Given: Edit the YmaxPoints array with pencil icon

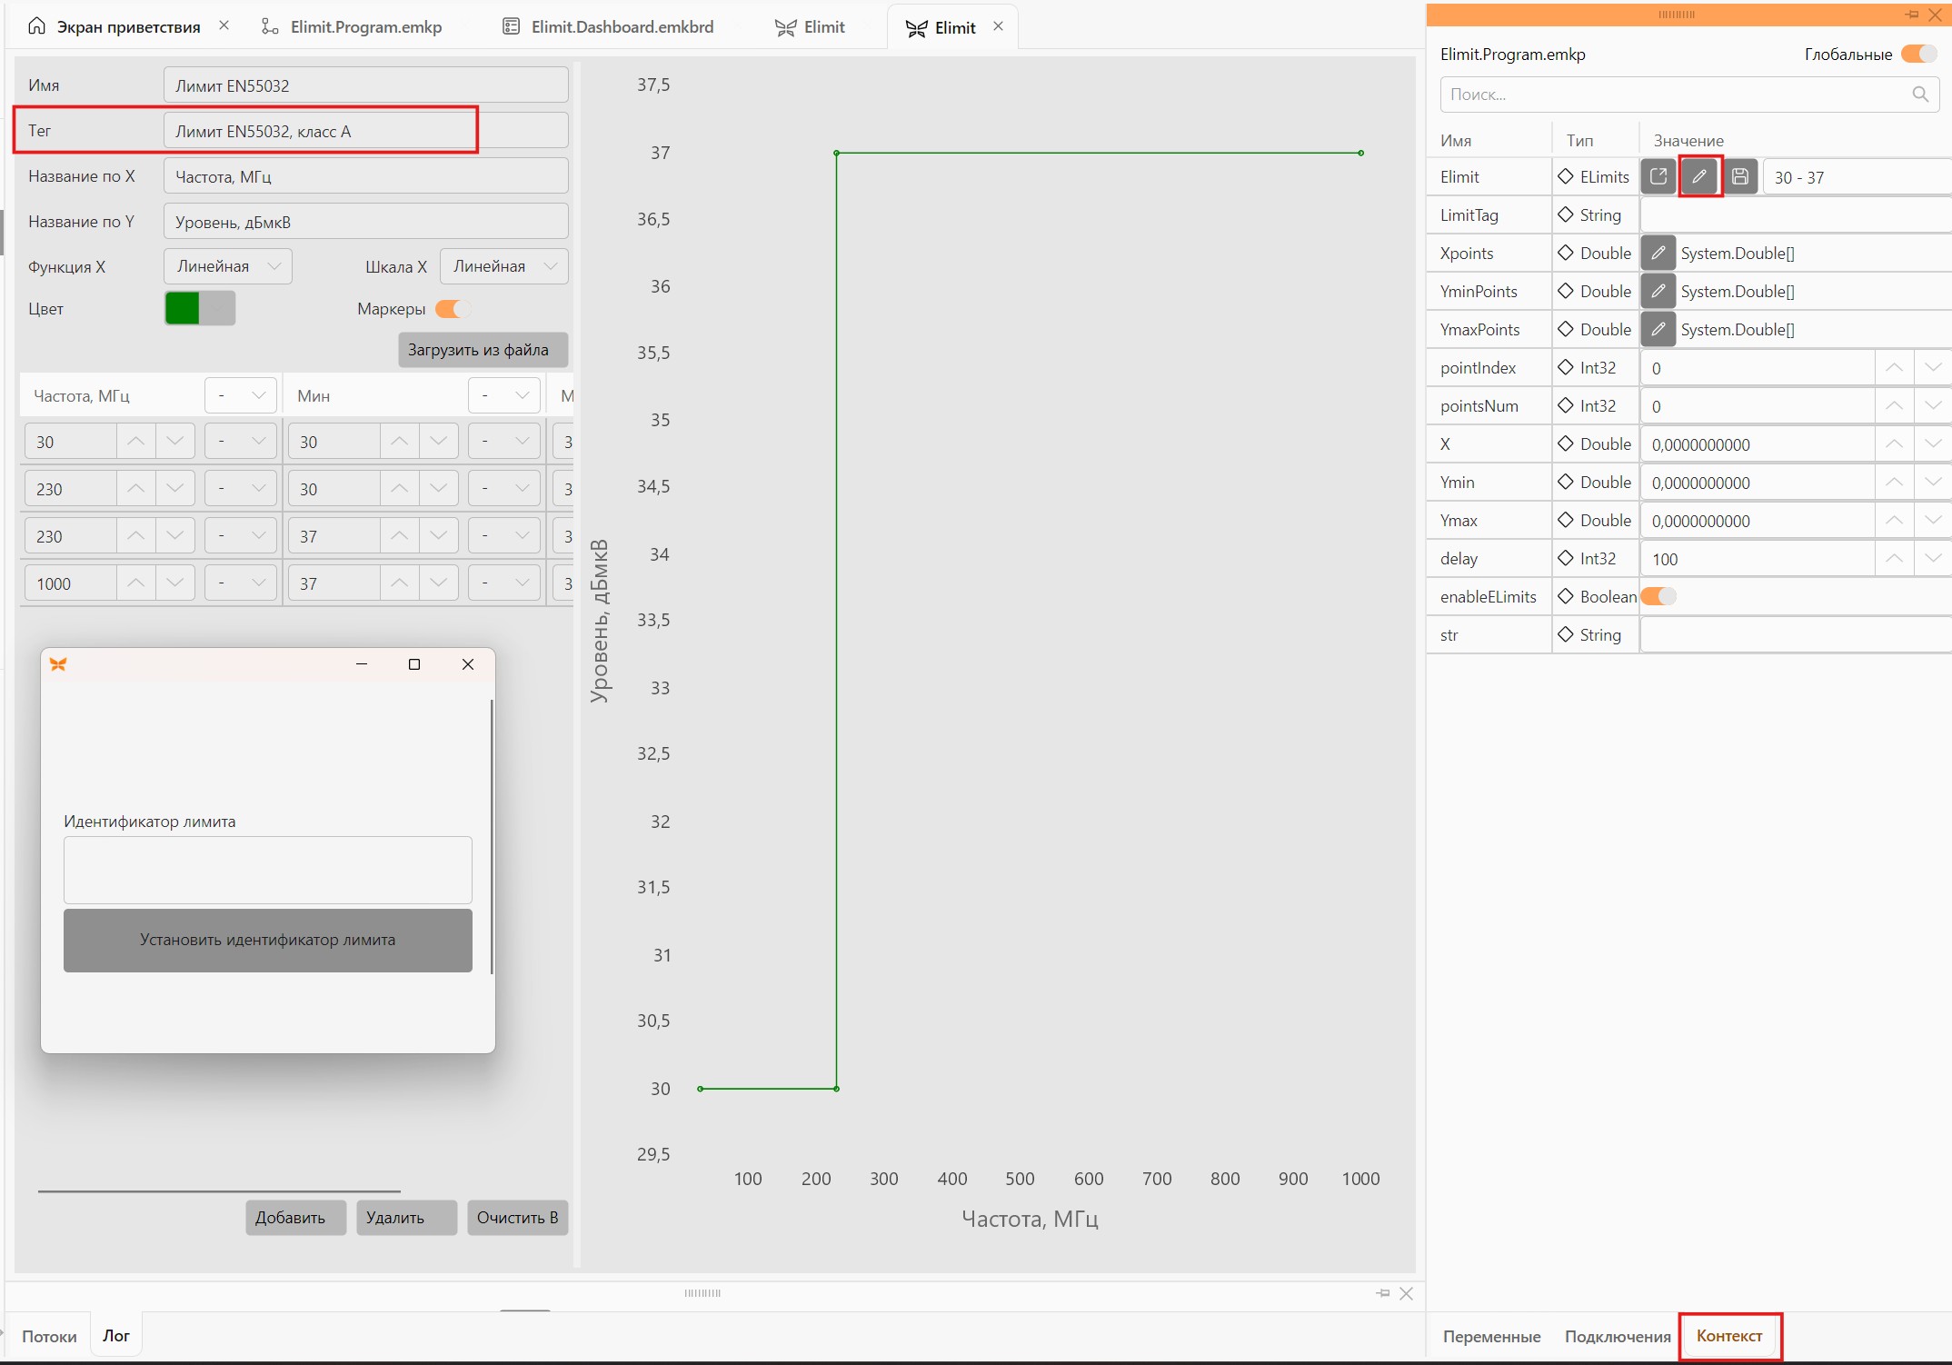Looking at the screenshot, I should point(1658,329).
